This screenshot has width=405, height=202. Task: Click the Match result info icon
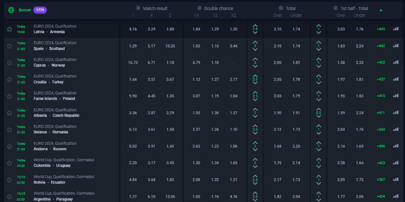coord(139,8)
